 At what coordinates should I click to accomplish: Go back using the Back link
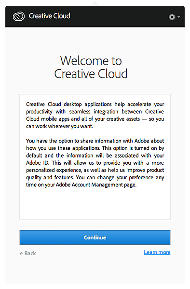click(x=28, y=253)
